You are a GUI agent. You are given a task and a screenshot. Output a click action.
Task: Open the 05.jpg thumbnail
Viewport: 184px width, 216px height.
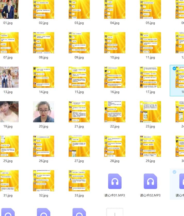point(150,9)
